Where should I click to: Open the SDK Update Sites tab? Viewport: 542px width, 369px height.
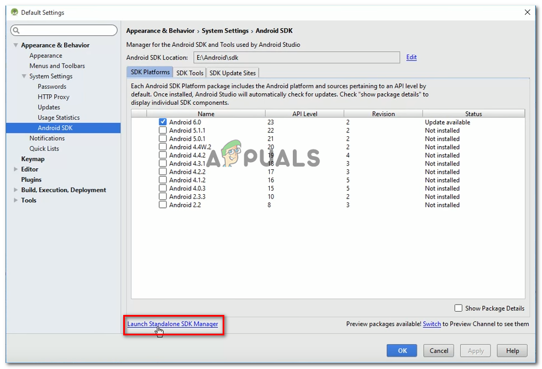pyautogui.click(x=233, y=73)
